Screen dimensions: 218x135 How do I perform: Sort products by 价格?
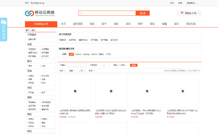click(62, 71)
